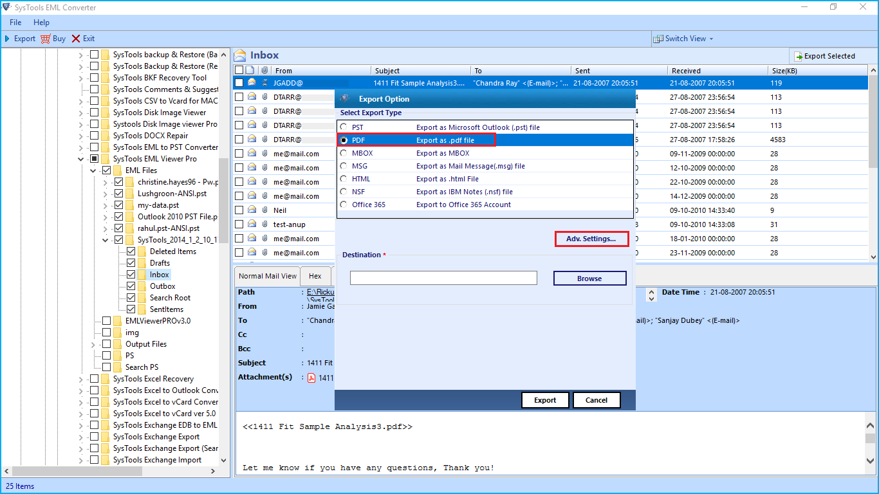
Task: Expand the SysTools Excel Recovery node
Action: (81, 379)
